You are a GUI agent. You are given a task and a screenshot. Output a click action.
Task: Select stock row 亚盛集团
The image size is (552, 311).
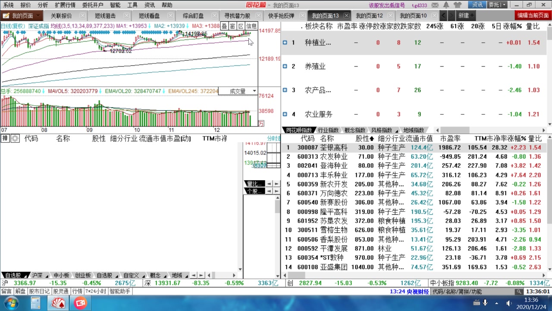(x=414, y=267)
